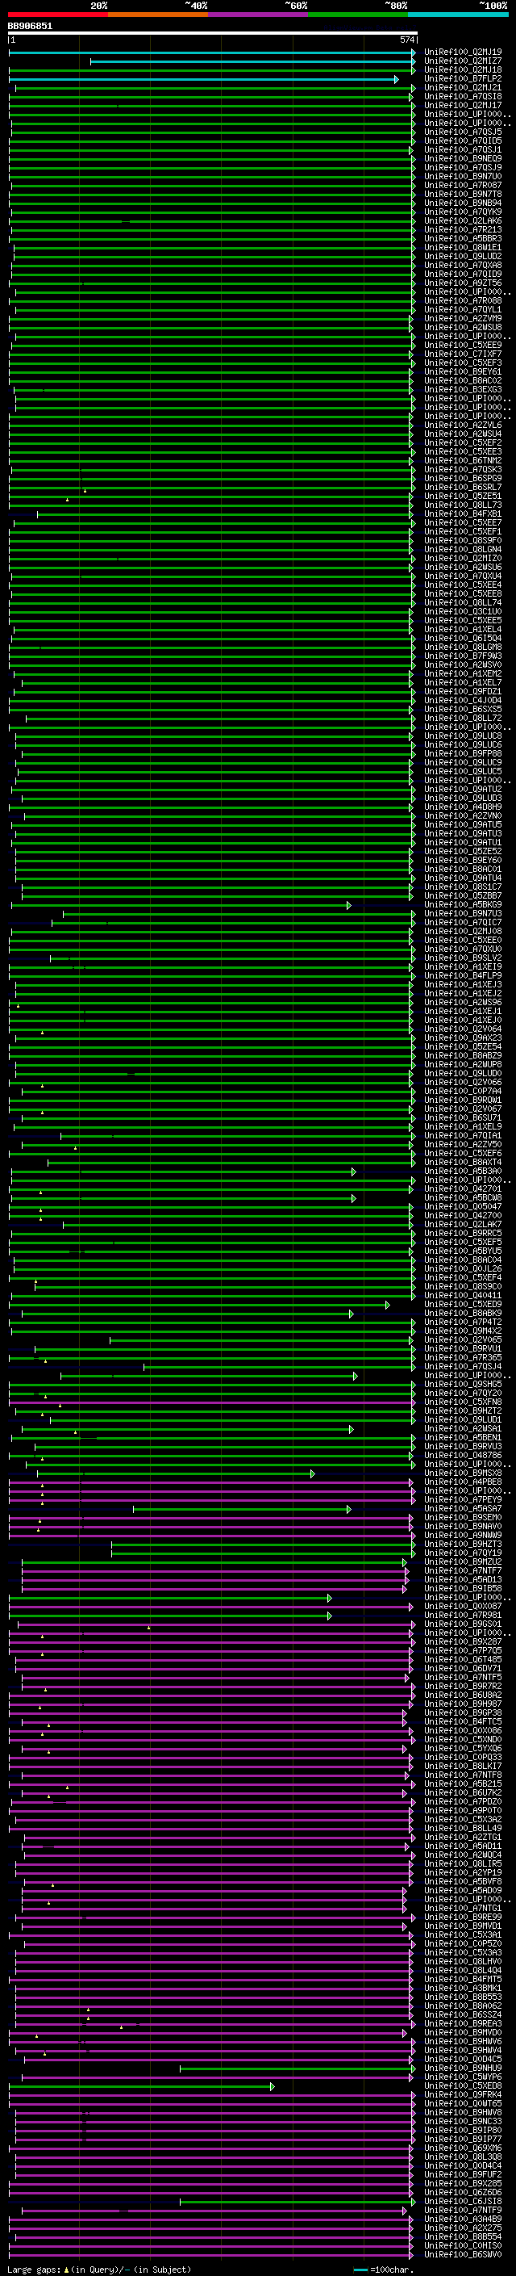The height and width of the screenshot is (2276, 516).
Task: Pick the entry UniRef100_C5XED9
Action: coord(463,1303)
